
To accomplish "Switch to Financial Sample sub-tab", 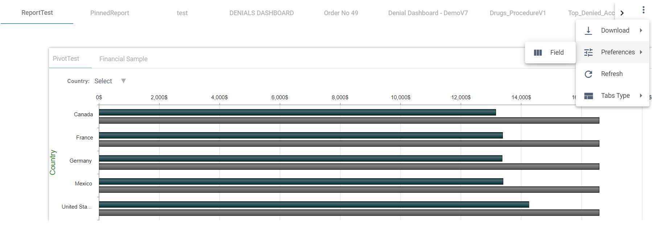I will coord(123,59).
